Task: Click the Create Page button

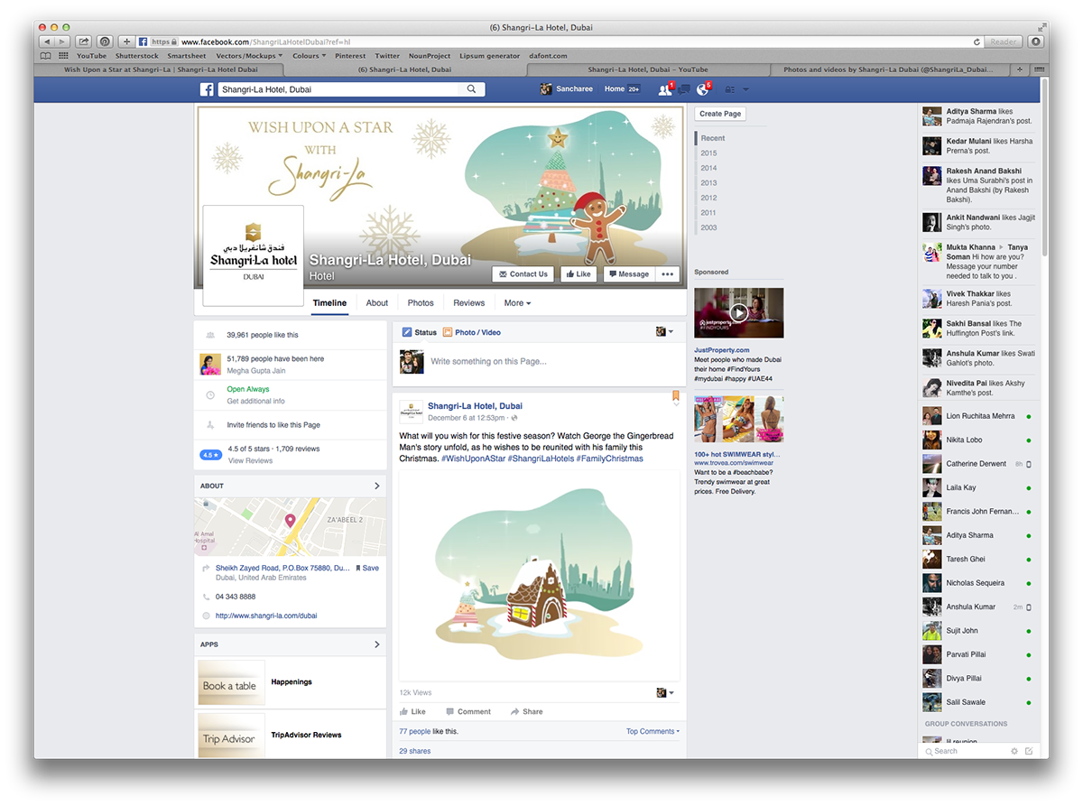Action: coord(720,114)
